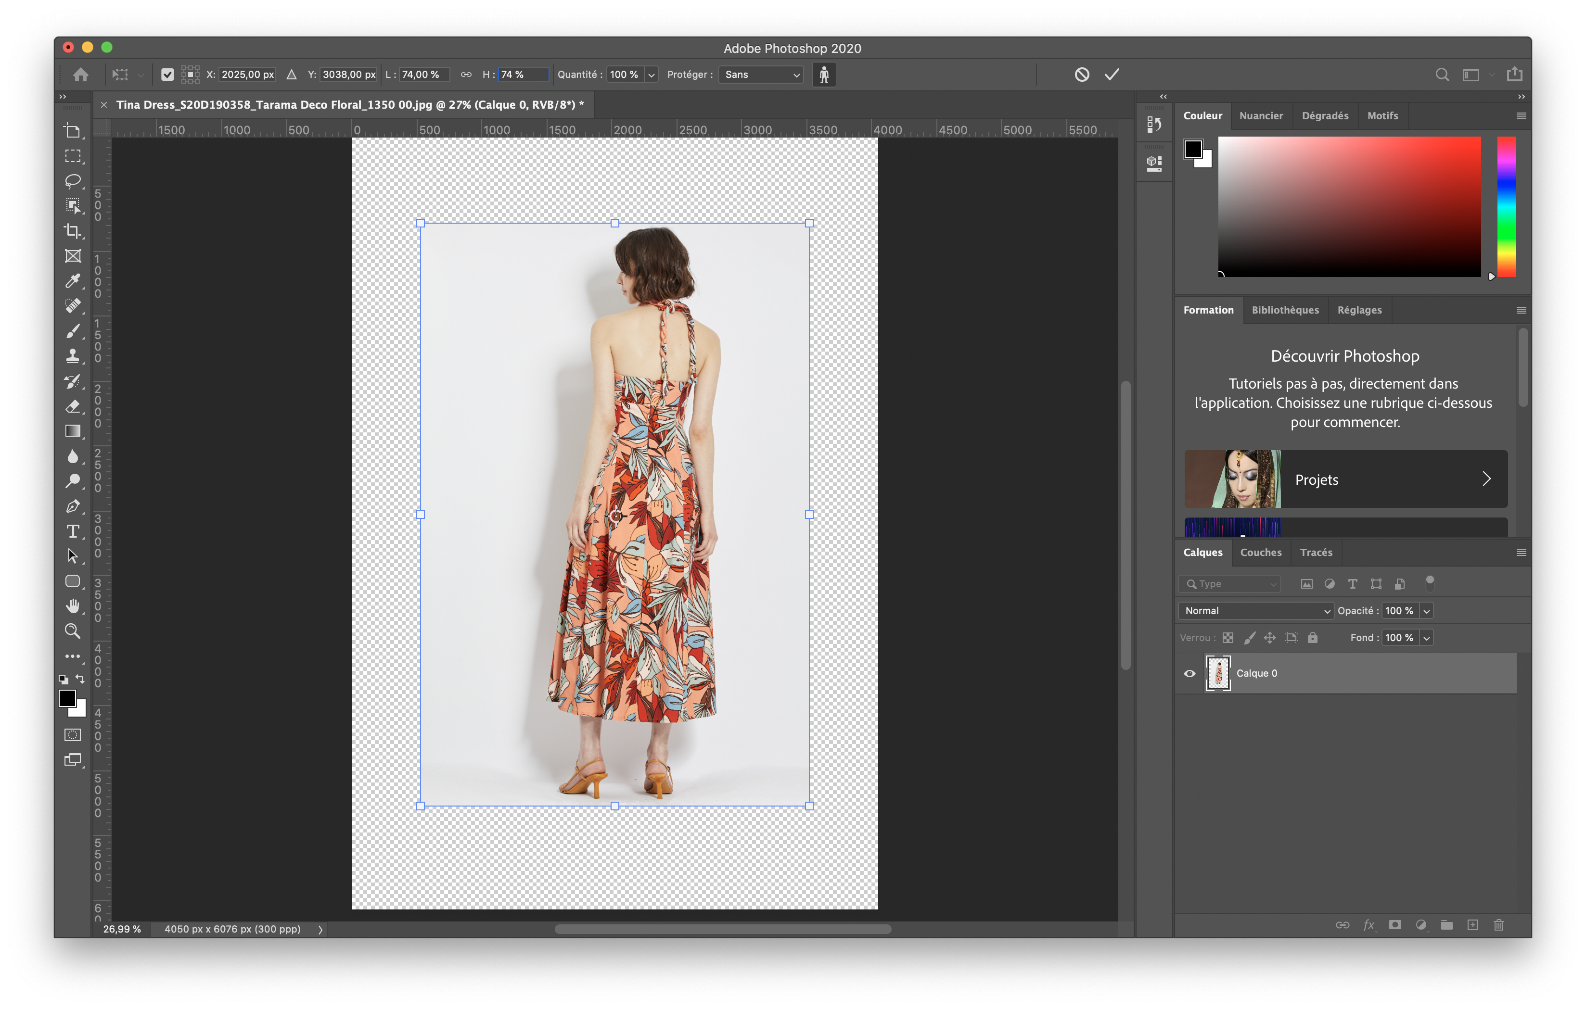Viewport: 1586px width, 1009px height.
Task: Select the Eyedropper tool
Action: (x=73, y=281)
